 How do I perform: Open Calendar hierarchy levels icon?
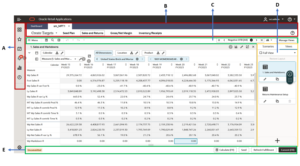[57, 53]
